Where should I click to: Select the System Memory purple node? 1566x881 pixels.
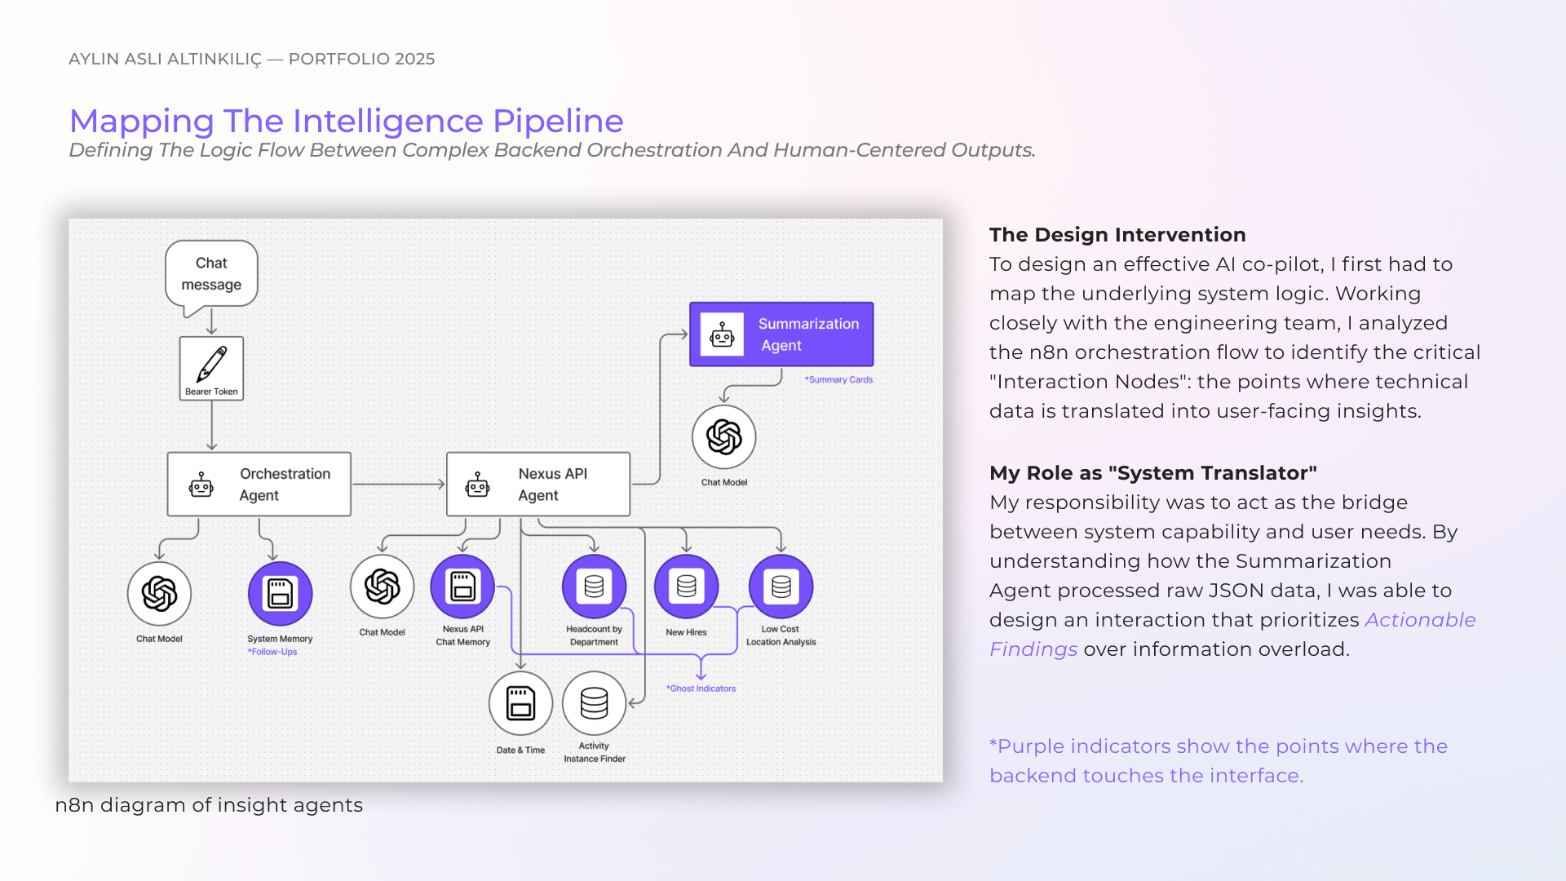[x=280, y=593]
